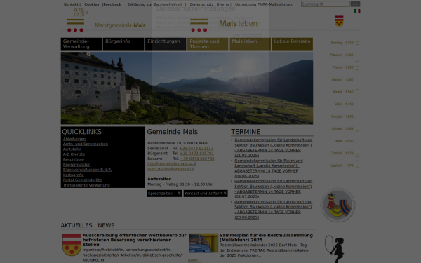Open the Amtstafel quicklink
The height and width of the screenshot is (263, 421).
[72, 149]
